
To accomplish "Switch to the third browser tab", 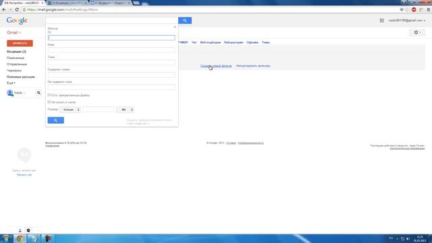I will coord(110,3).
